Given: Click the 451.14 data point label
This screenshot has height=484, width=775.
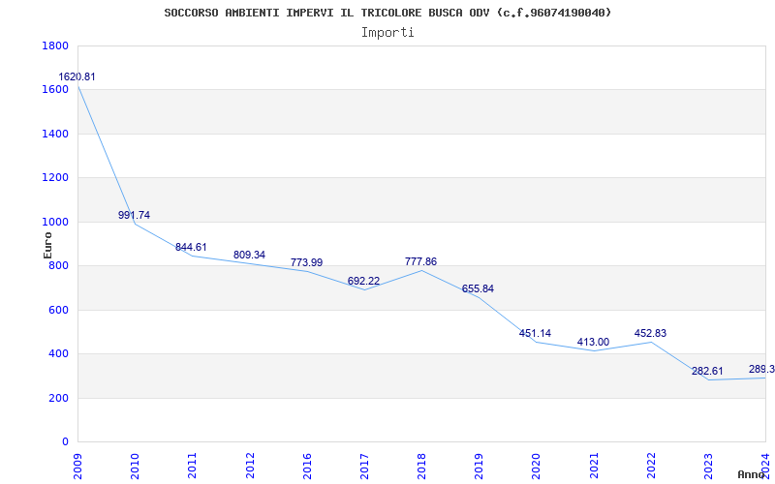Looking at the screenshot, I should click(535, 333).
